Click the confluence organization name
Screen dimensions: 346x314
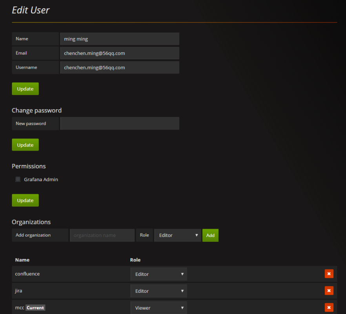[27, 274]
